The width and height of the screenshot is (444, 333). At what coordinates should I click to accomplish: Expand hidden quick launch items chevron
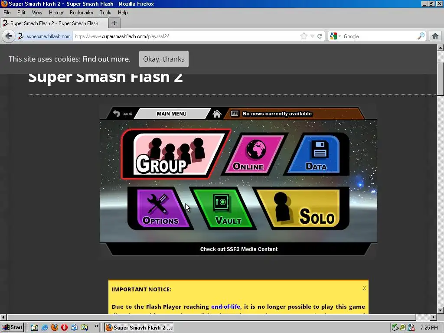[x=96, y=326]
